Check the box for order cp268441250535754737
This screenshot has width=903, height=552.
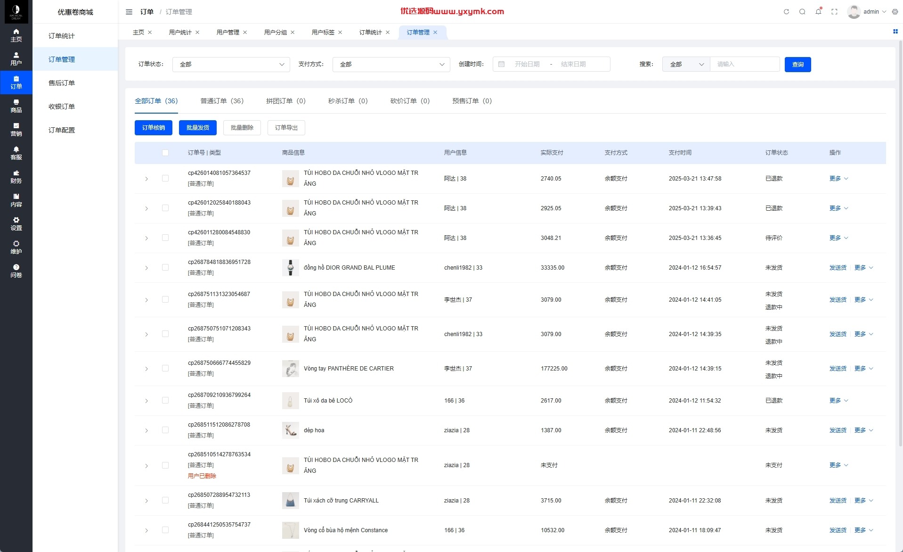coord(165,530)
